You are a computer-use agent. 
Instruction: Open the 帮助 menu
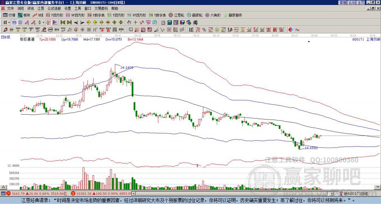coord(115,9)
